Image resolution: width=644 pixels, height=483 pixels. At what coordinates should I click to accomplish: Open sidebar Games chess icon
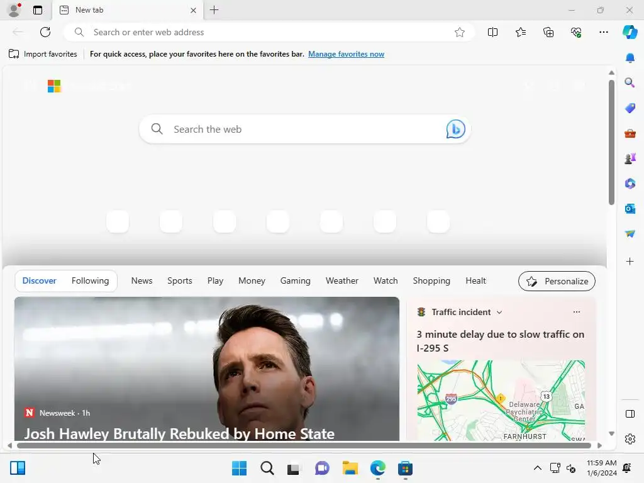[x=630, y=158]
